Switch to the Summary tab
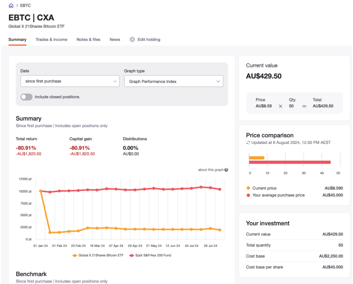 pos(17,39)
